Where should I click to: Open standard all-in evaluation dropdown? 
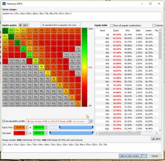click(61, 25)
